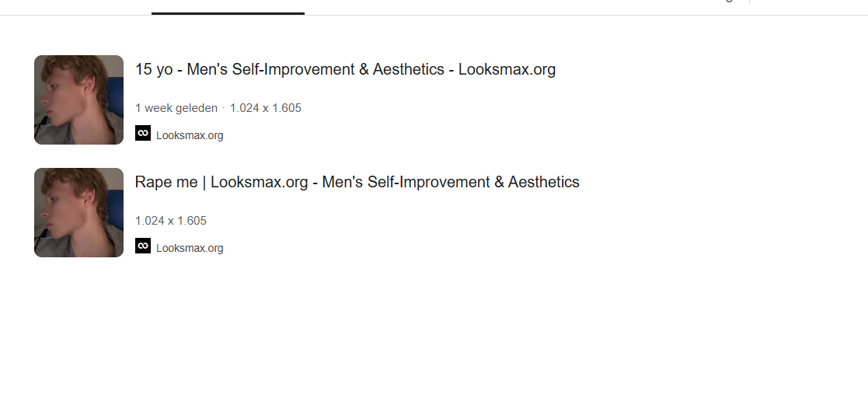Image resolution: width=868 pixels, height=419 pixels.
Task: Click the "1 week geleden" date text
Action: [x=176, y=108]
